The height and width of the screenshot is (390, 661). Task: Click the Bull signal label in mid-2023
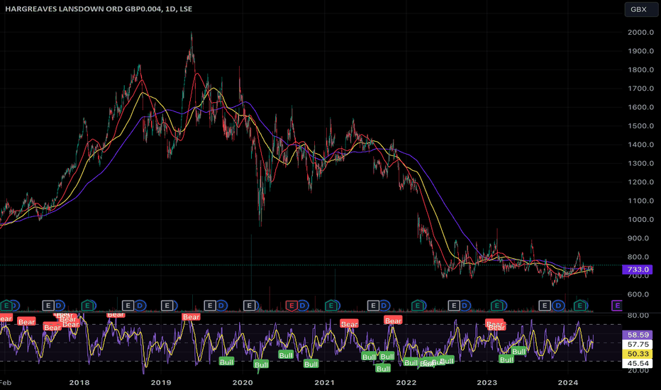pos(518,352)
